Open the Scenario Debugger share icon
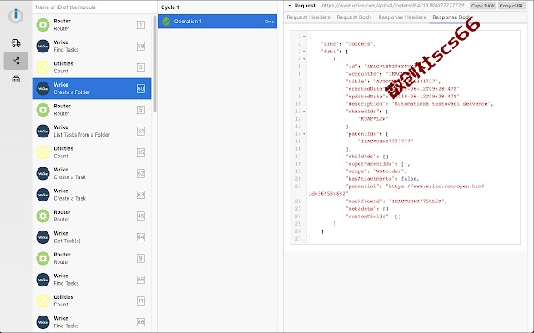Viewport: 534px width, 333px height. click(x=16, y=61)
